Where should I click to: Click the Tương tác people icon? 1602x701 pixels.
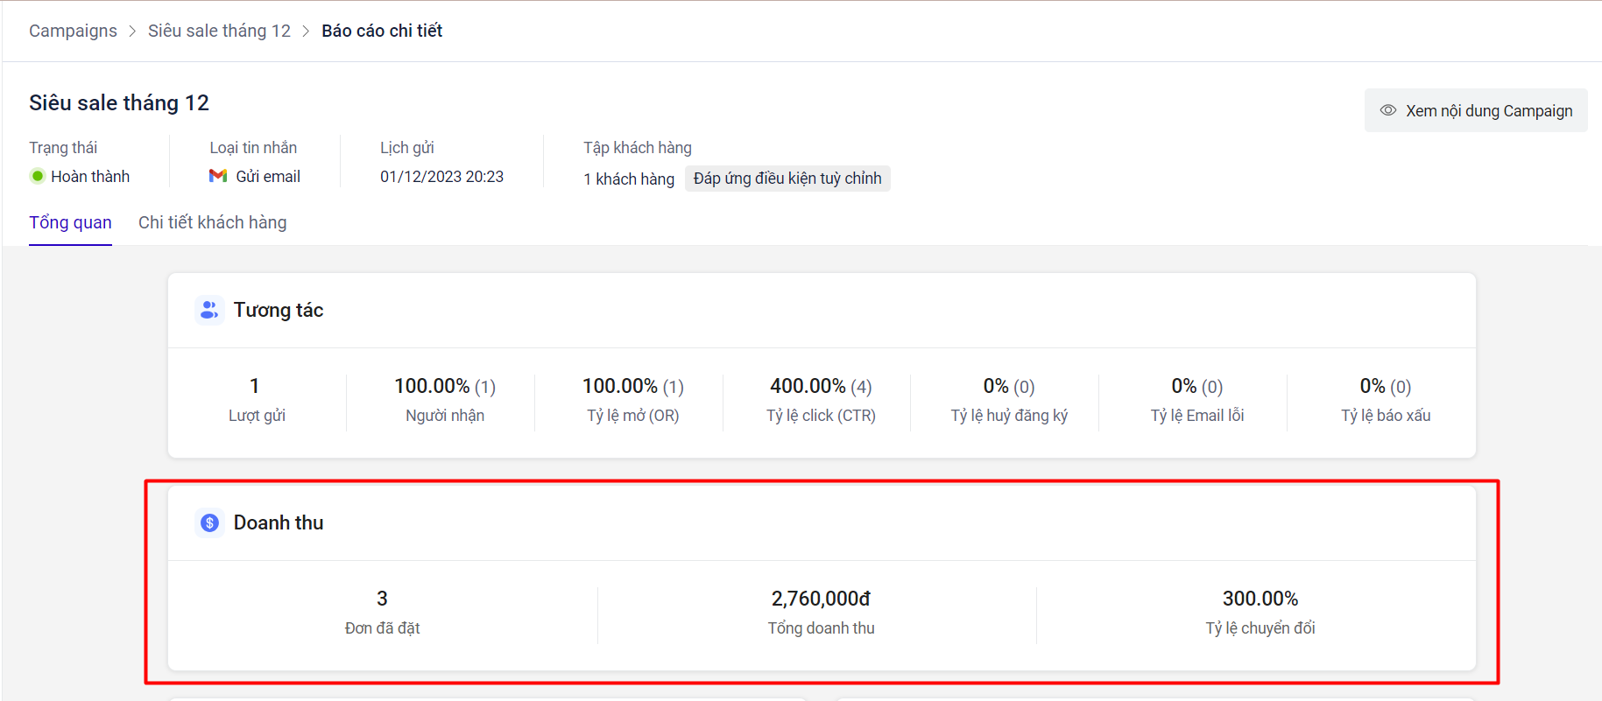[x=209, y=310]
